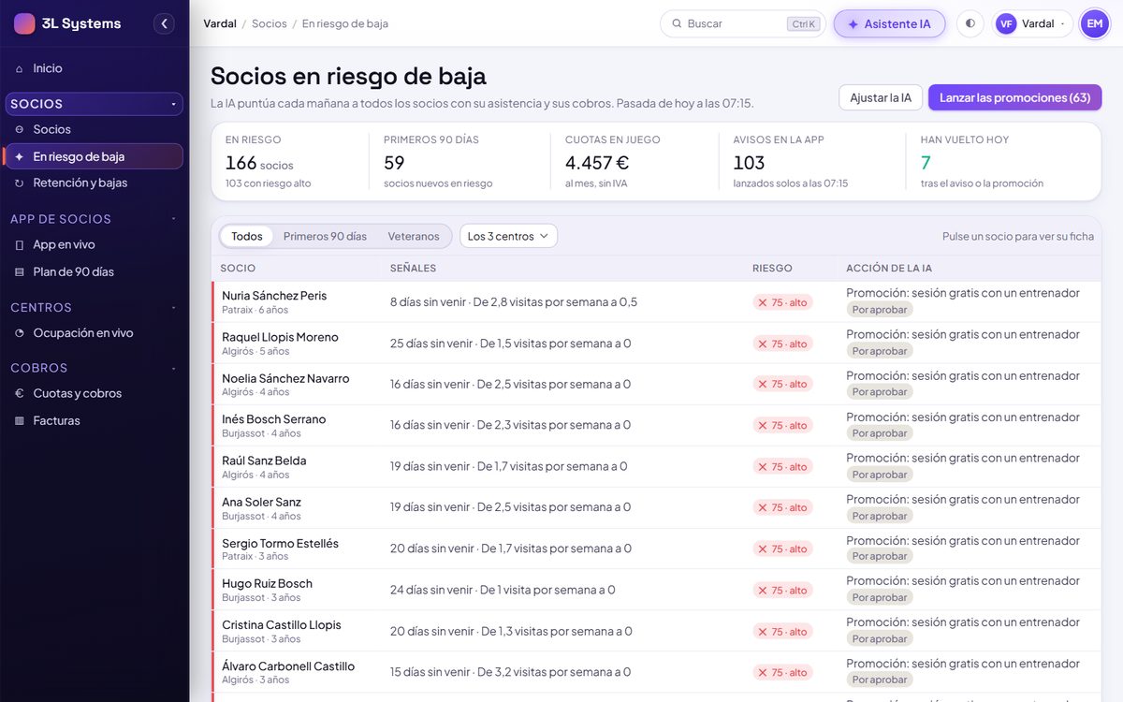1123x702 pixels.
Task: Open the Vardal account switcher dropdown
Action: point(1033,23)
